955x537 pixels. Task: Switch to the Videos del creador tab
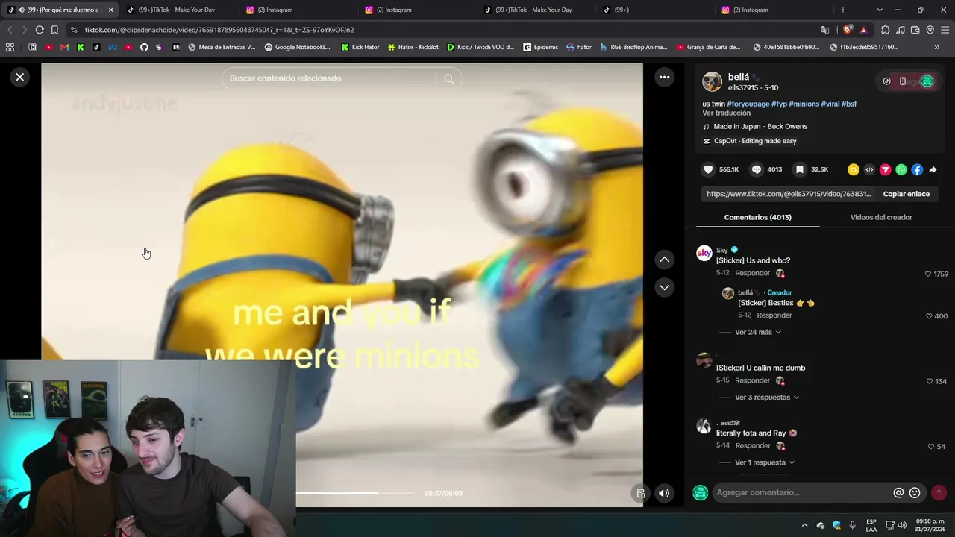pos(881,217)
